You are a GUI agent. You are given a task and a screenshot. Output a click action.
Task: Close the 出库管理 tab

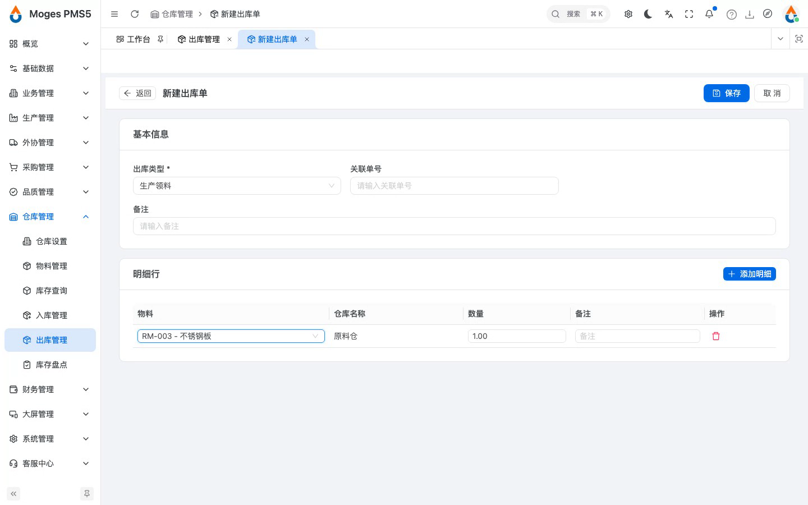(x=229, y=39)
